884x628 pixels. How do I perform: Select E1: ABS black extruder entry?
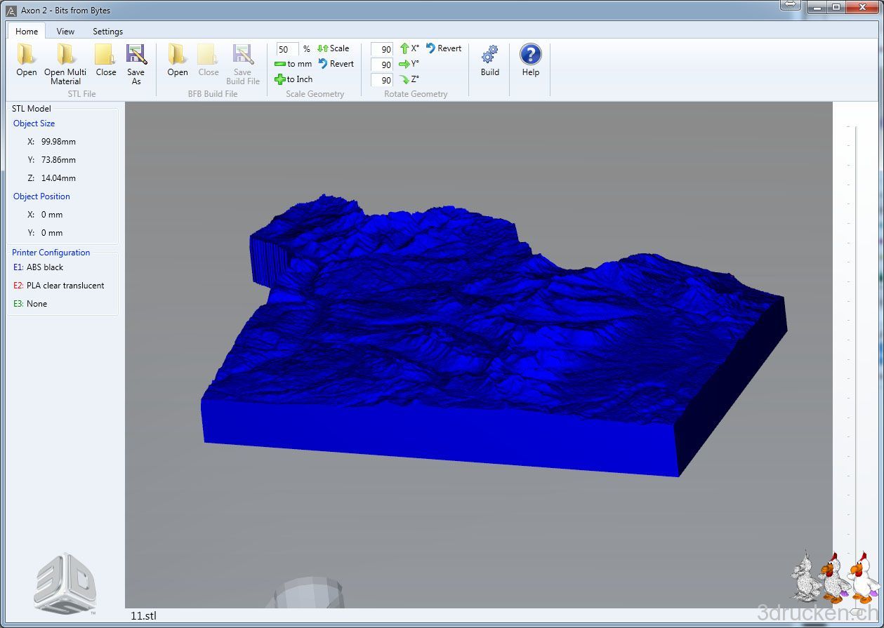38,267
